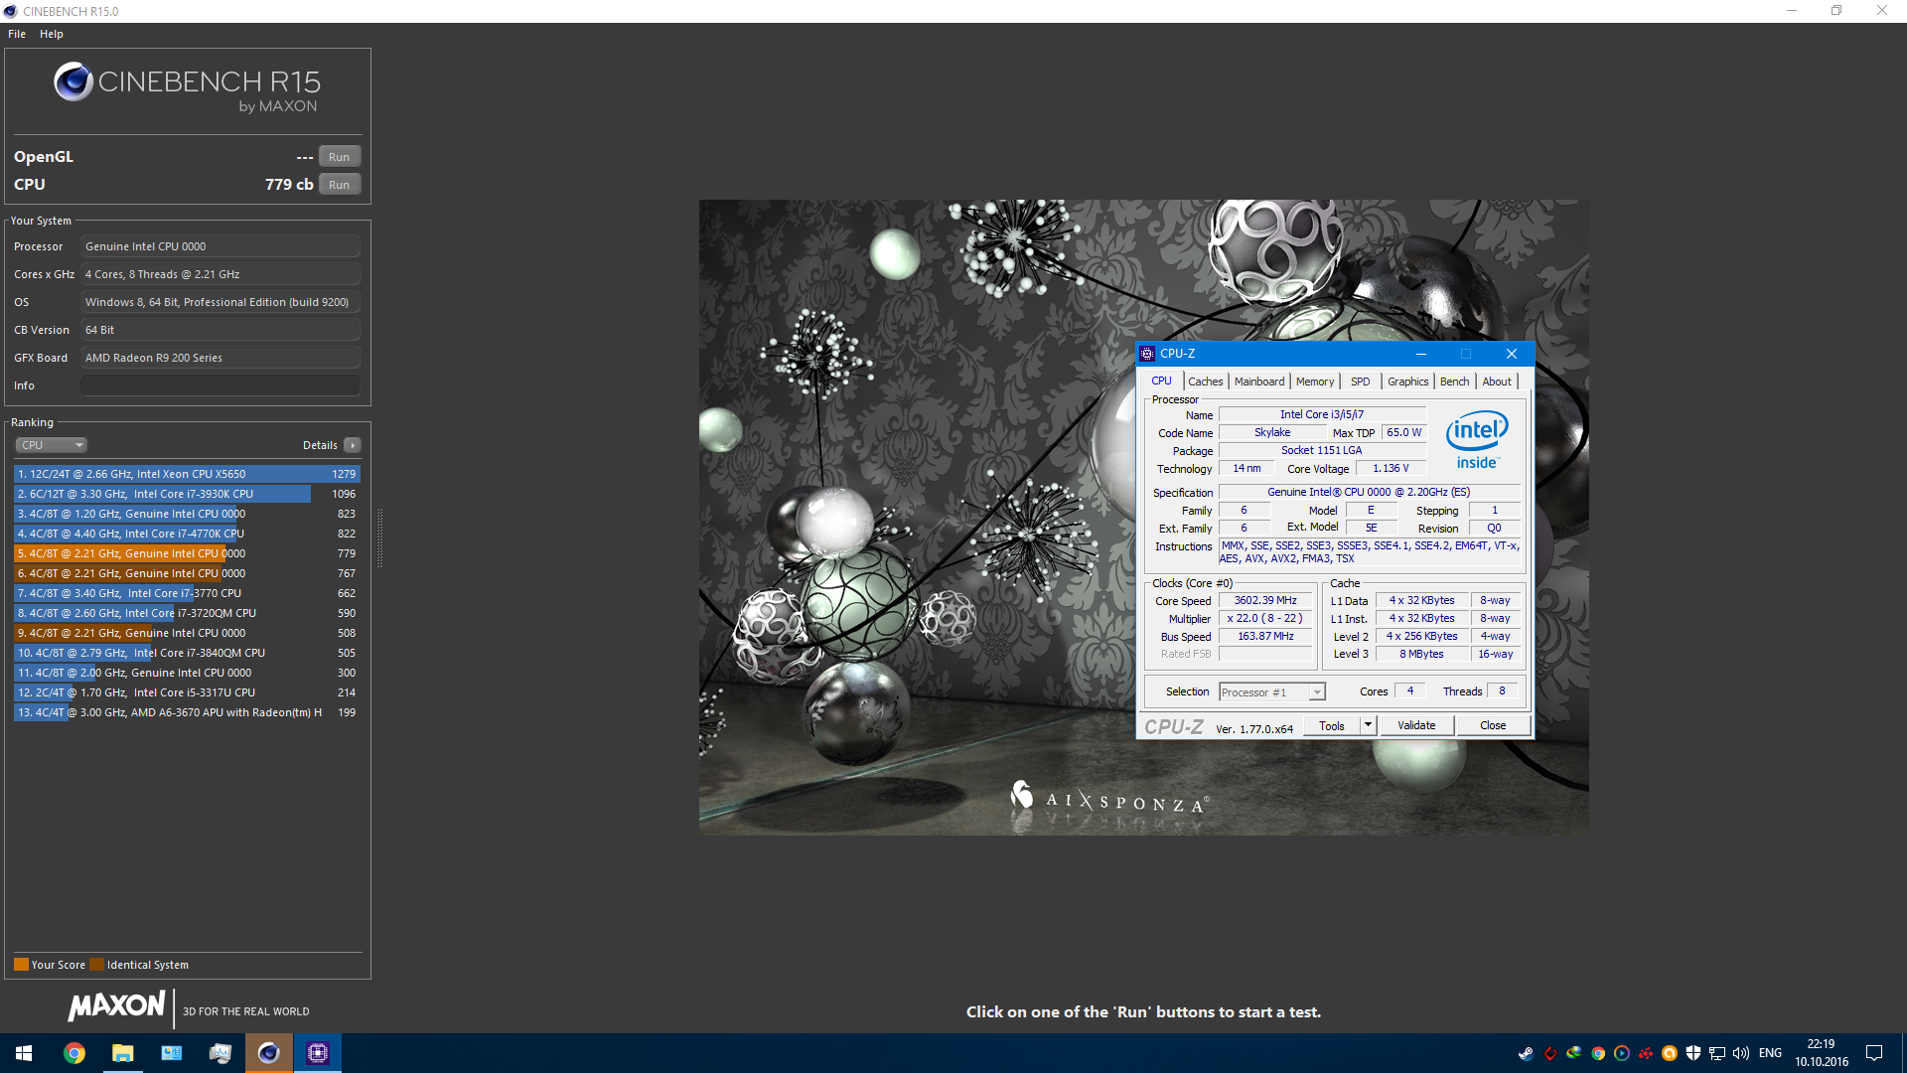Screen dimensions: 1907x1073
Task: Open the File menu
Action: click(x=17, y=34)
